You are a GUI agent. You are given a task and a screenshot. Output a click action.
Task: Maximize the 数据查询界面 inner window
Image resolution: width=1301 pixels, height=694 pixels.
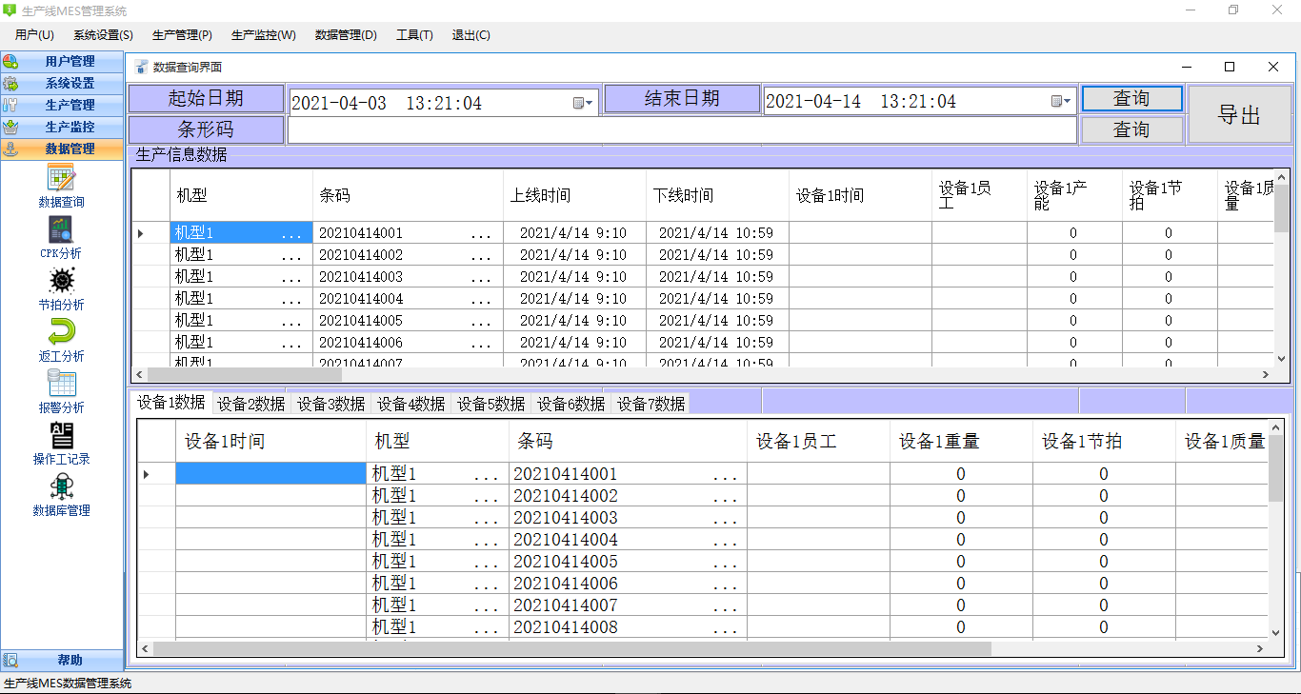point(1230,67)
